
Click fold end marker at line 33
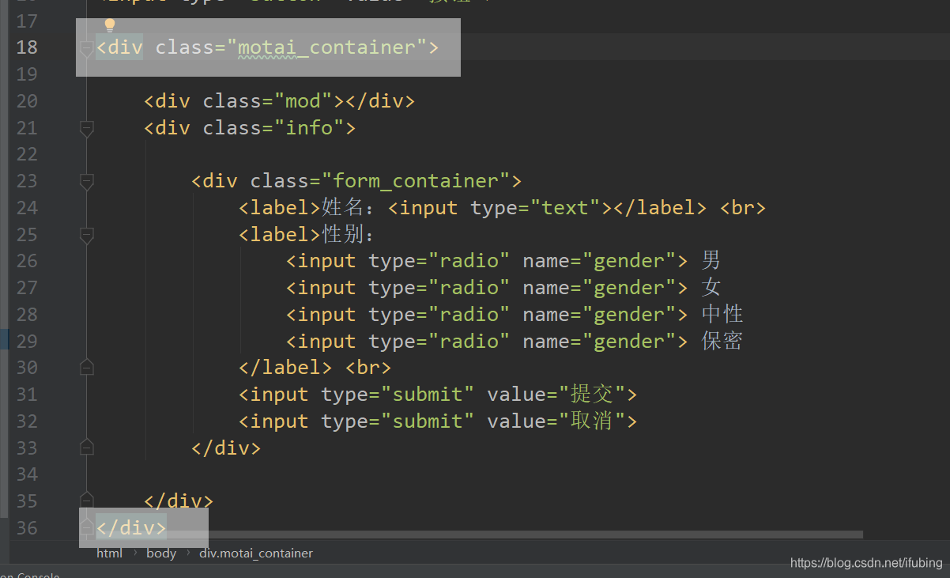coord(87,448)
